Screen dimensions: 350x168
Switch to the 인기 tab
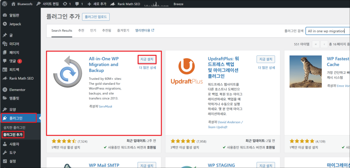(x=93, y=30)
